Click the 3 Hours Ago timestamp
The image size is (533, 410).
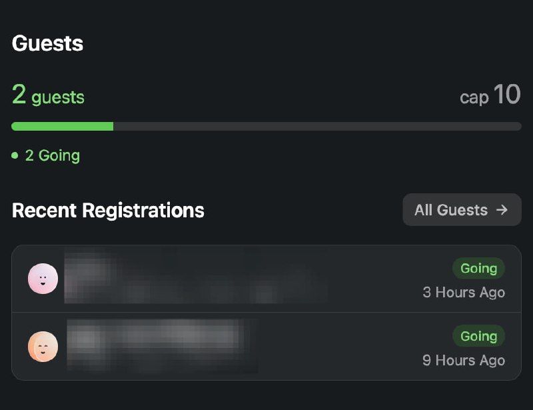pos(464,293)
